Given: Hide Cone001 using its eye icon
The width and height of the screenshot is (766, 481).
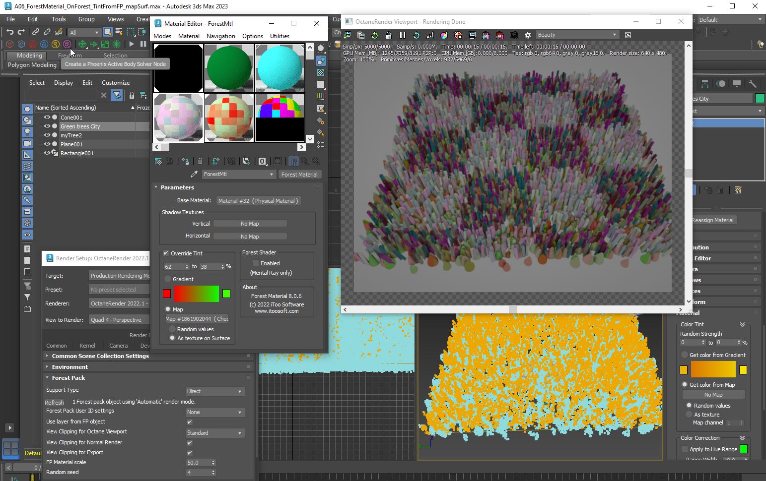Looking at the screenshot, I should [47, 118].
